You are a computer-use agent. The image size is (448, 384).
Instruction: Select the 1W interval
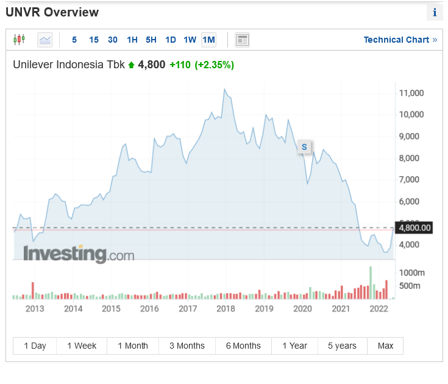(x=190, y=40)
